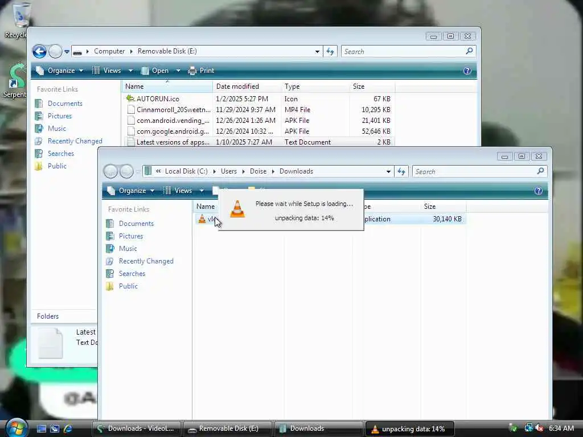This screenshot has width=583, height=437.
Task: Click Print in Removable Disk toolbar
Action: (x=201, y=71)
